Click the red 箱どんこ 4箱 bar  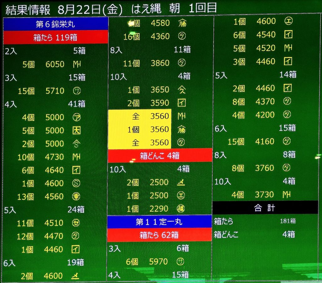coord(160,156)
